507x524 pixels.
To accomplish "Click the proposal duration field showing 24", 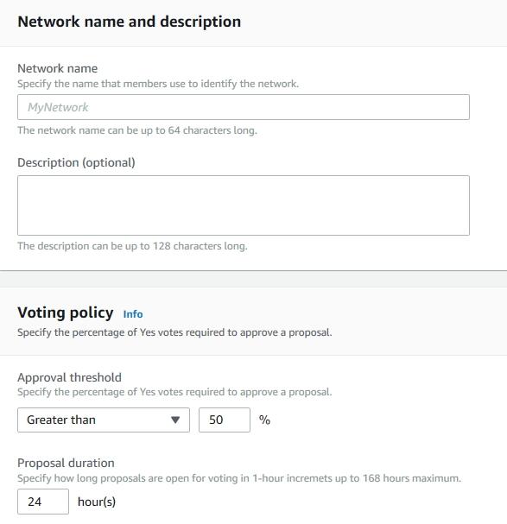I will pos(43,502).
